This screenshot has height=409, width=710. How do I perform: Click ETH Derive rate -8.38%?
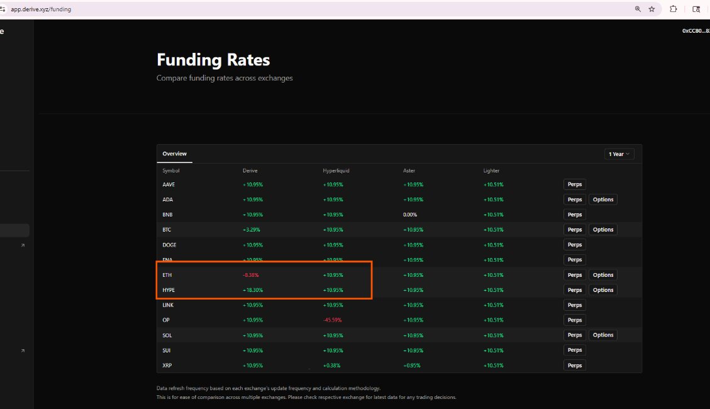tap(251, 275)
